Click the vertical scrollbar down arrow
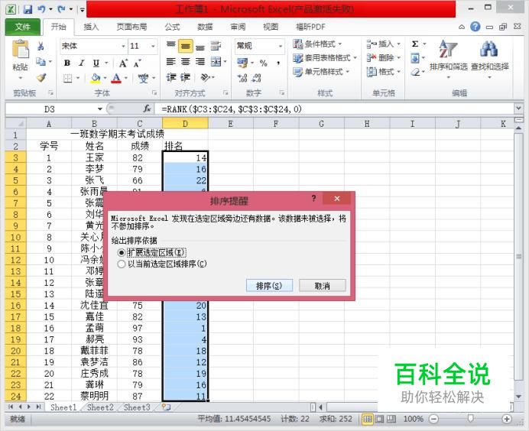 (518, 397)
